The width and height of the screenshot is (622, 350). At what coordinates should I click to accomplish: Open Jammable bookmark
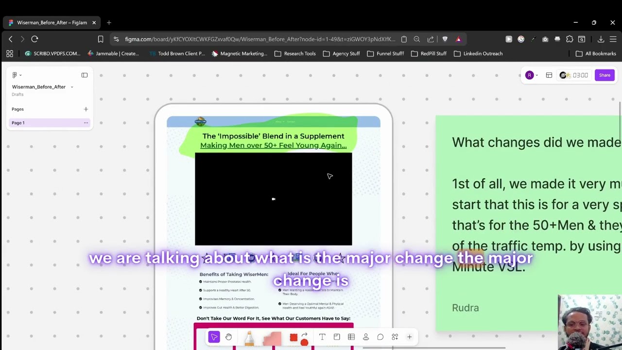click(113, 53)
